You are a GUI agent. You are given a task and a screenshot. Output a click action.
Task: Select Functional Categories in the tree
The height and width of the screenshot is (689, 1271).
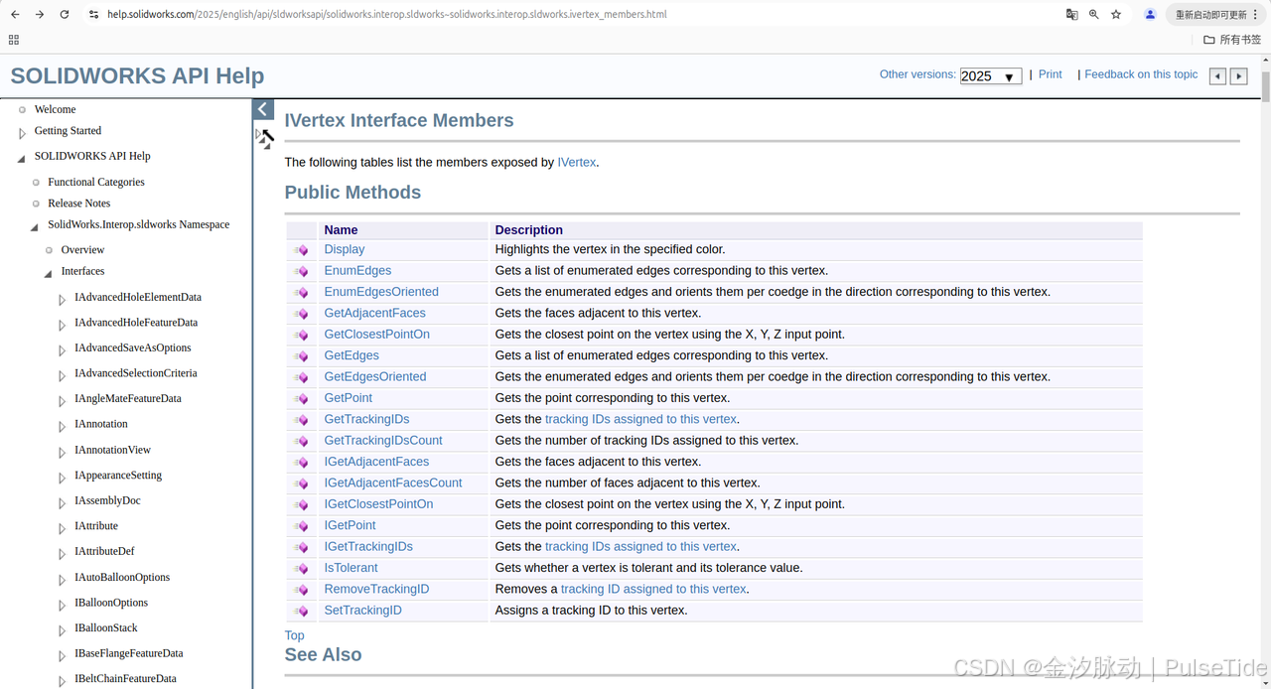(96, 182)
